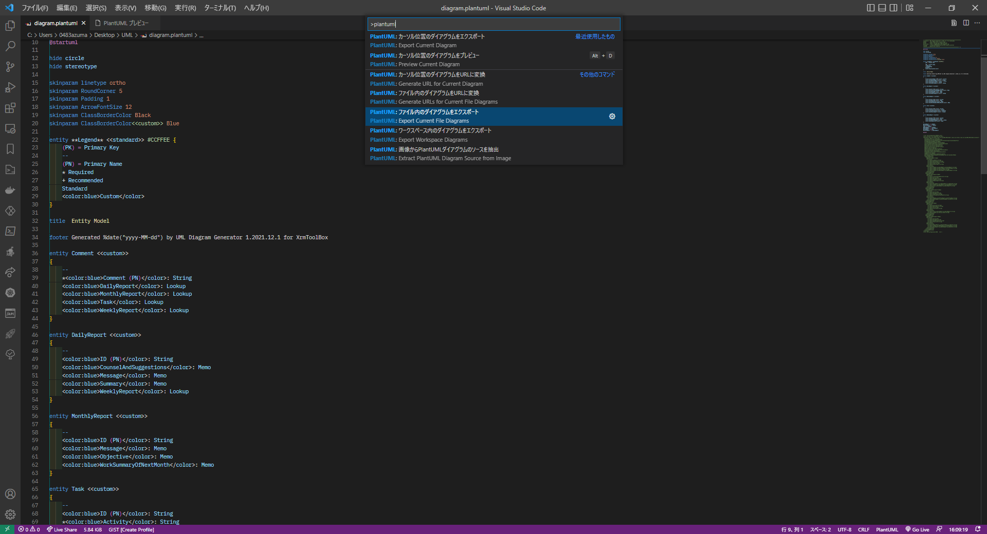Open the Remote Explorer view

point(10,128)
